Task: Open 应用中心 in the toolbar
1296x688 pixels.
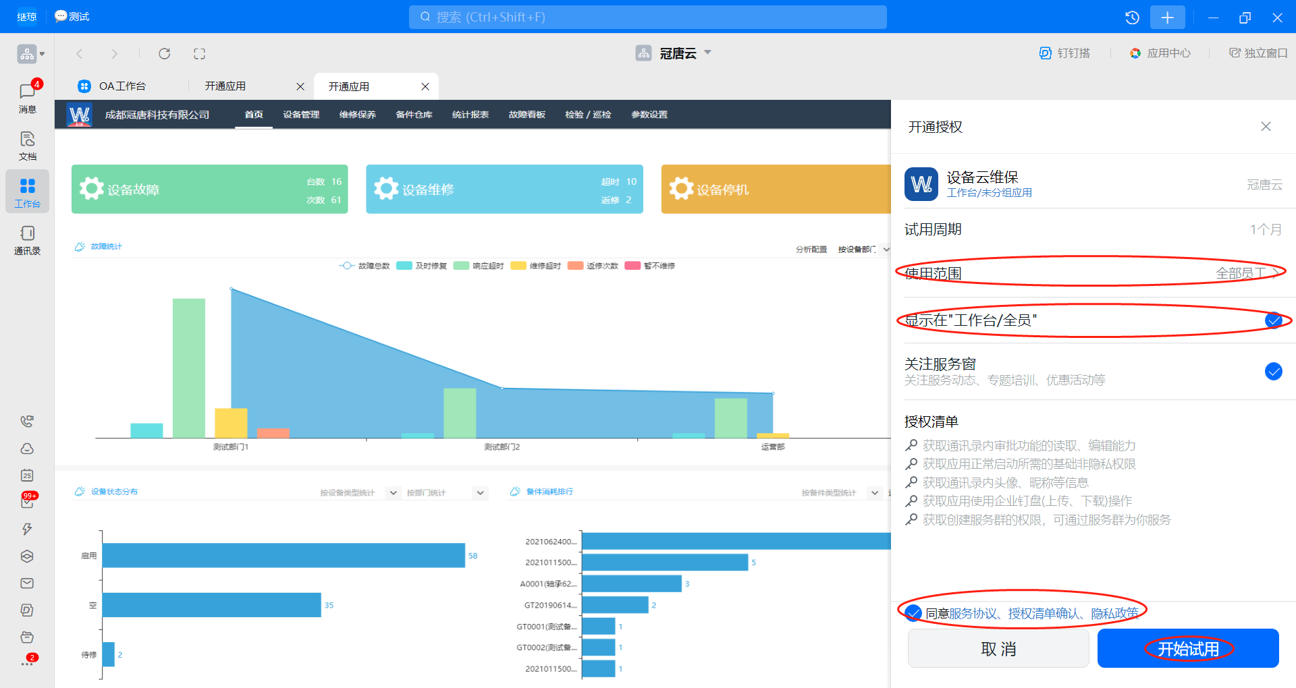Action: 1160,53
